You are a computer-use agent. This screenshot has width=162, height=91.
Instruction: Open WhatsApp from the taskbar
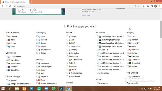(54, 89)
